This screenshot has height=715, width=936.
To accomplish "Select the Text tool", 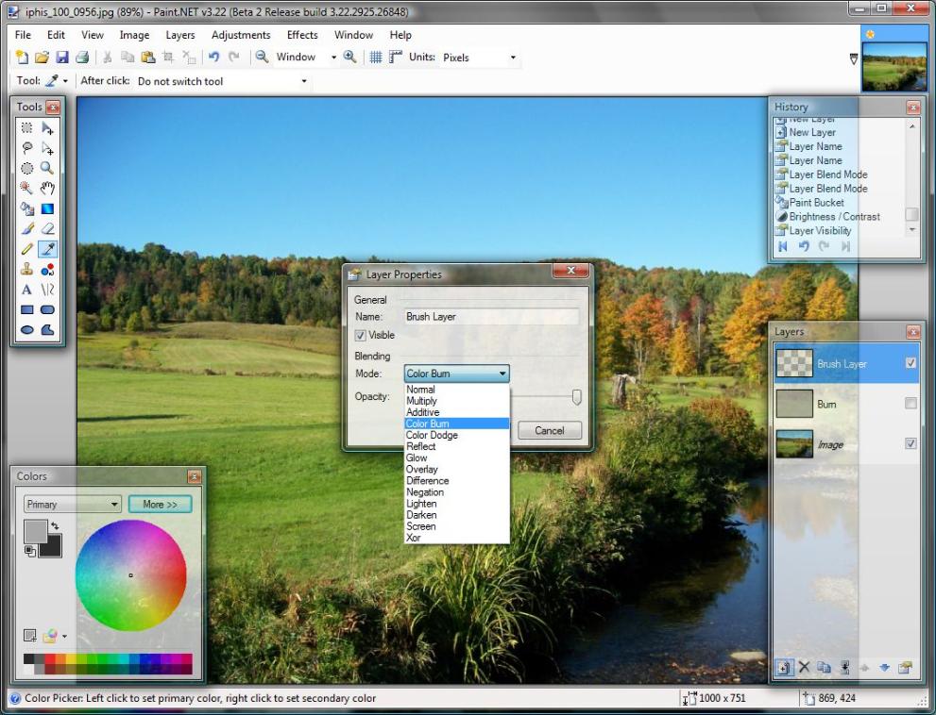I will [27, 290].
